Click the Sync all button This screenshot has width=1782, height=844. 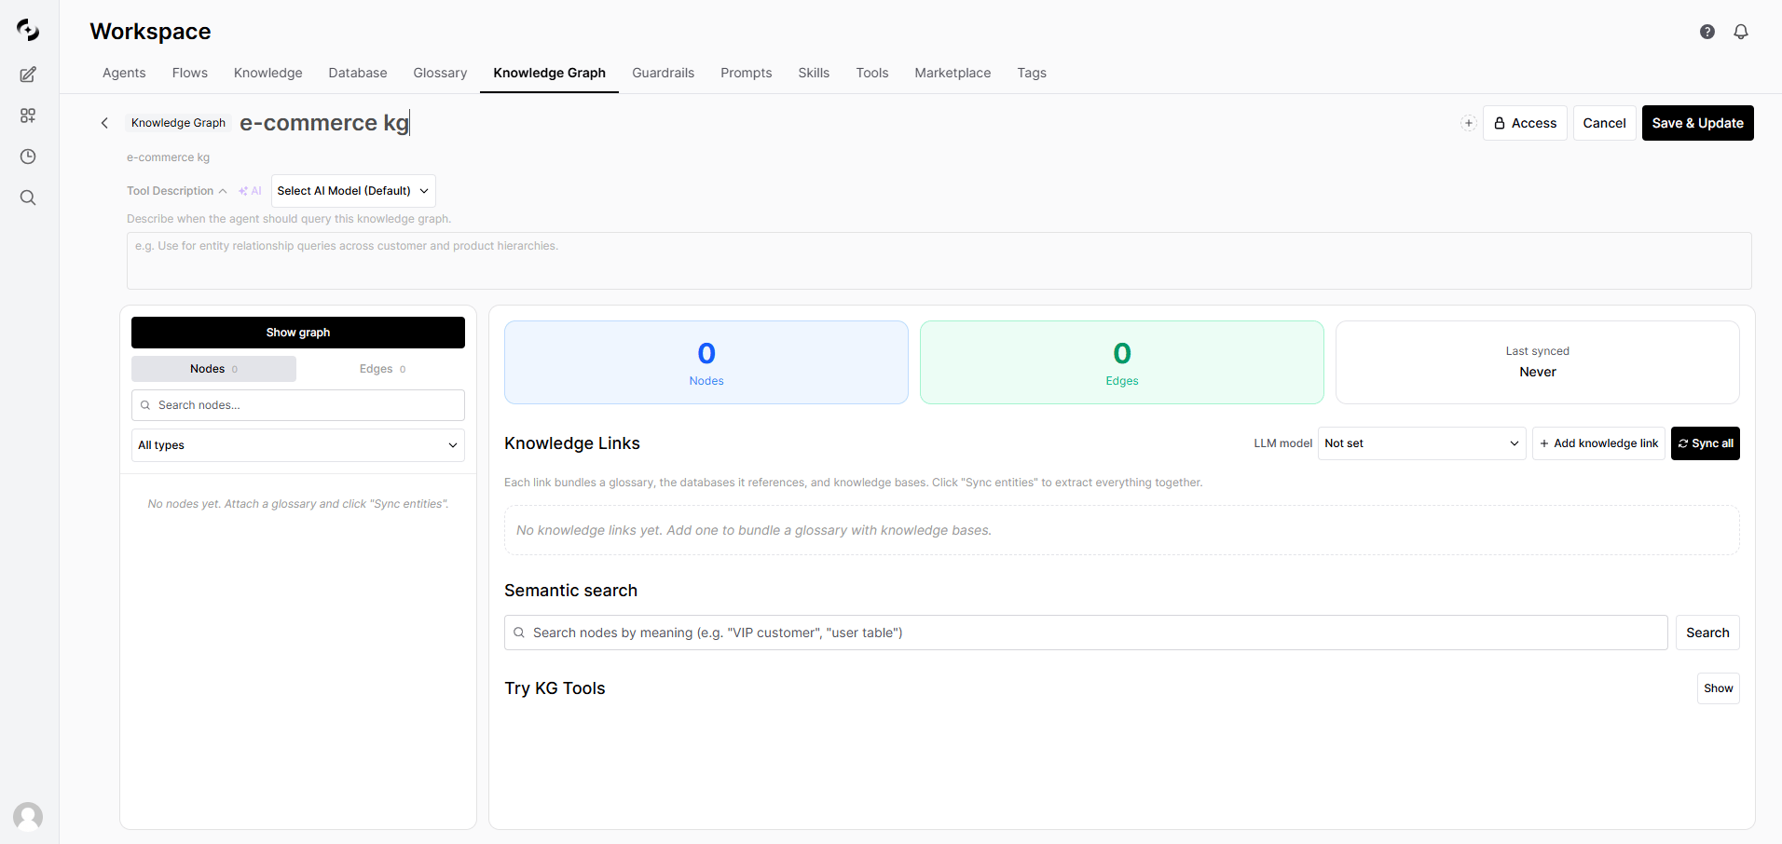pyautogui.click(x=1706, y=443)
